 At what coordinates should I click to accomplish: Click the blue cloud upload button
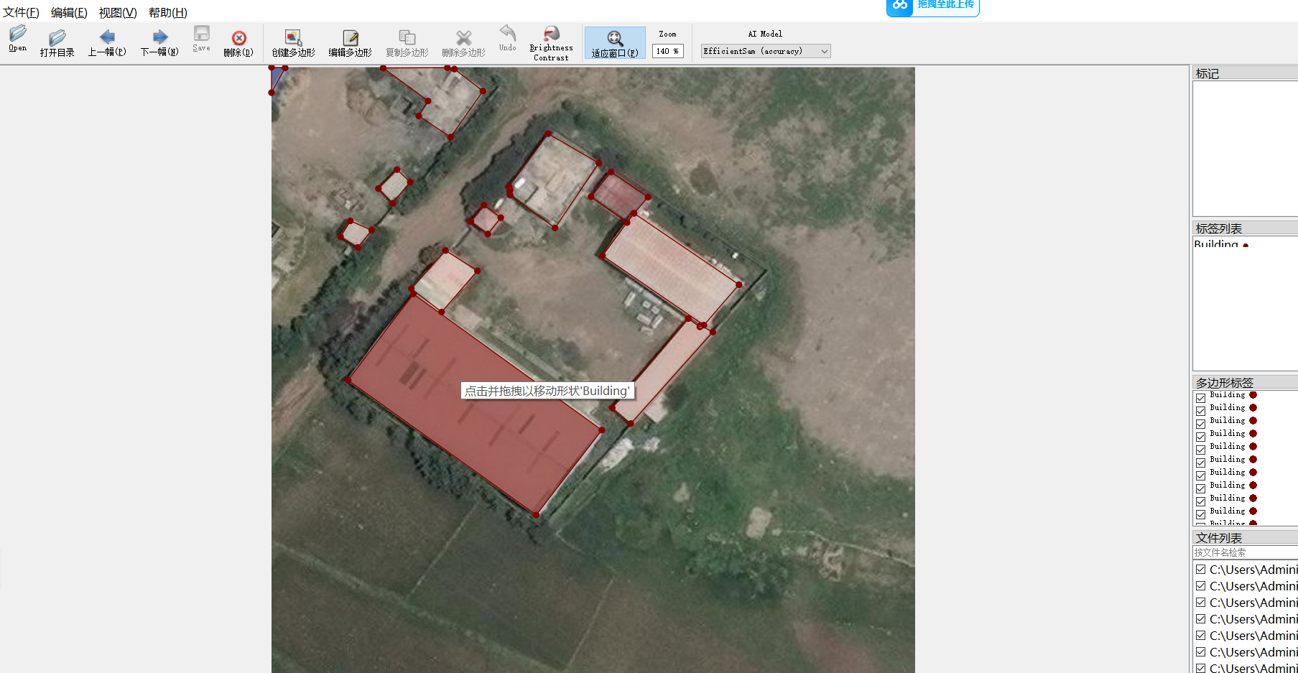click(932, 6)
